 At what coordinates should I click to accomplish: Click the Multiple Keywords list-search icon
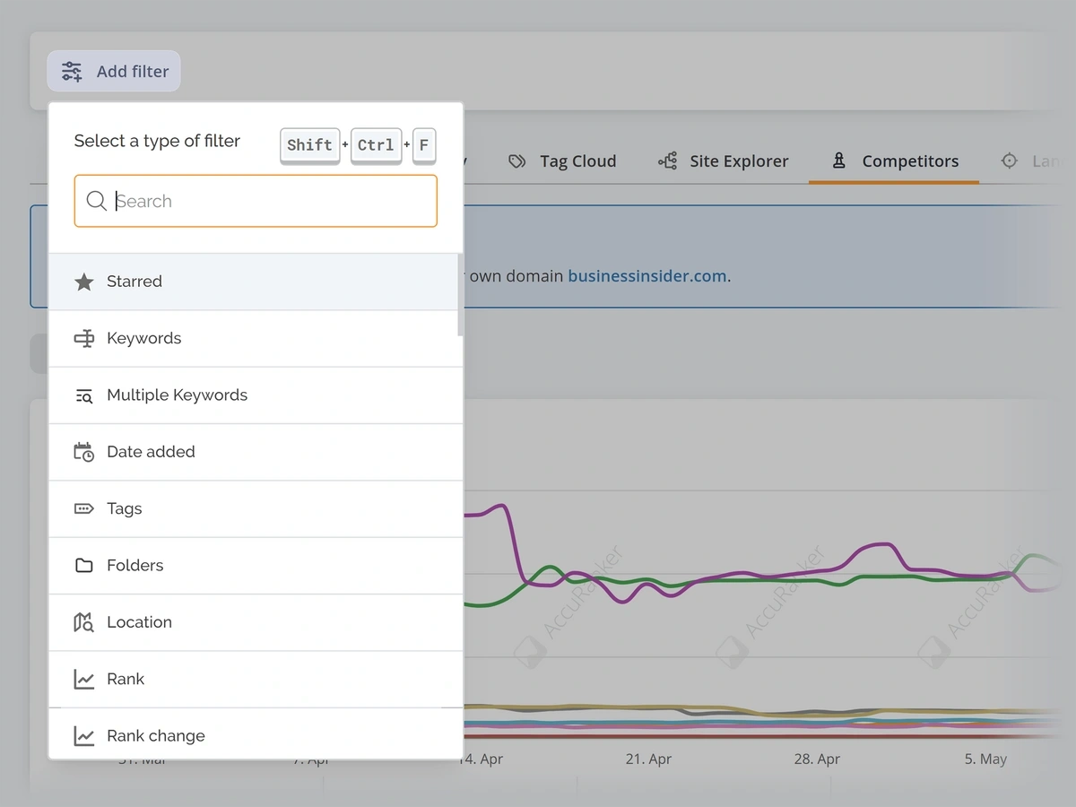pyautogui.click(x=83, y=395)
